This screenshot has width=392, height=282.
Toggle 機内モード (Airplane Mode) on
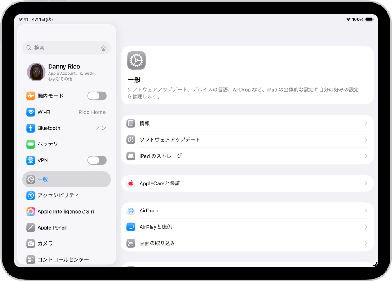97,96
